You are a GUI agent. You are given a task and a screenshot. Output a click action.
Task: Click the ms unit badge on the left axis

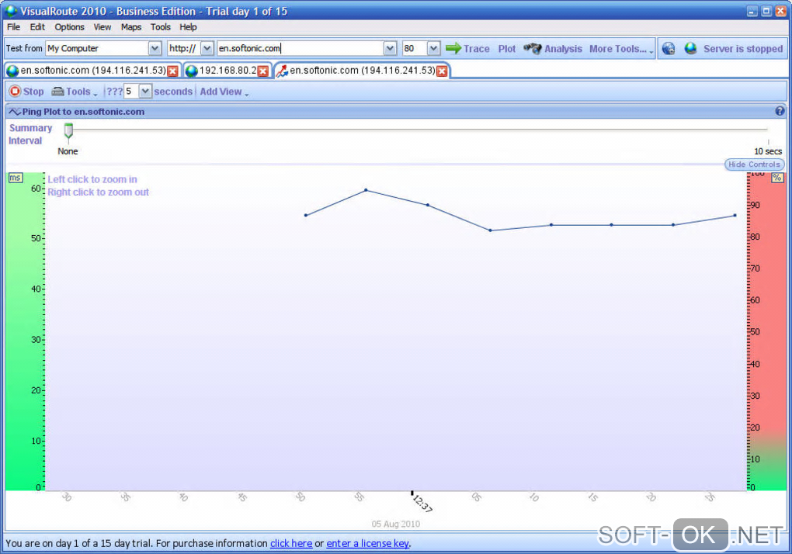click(16, 178)
